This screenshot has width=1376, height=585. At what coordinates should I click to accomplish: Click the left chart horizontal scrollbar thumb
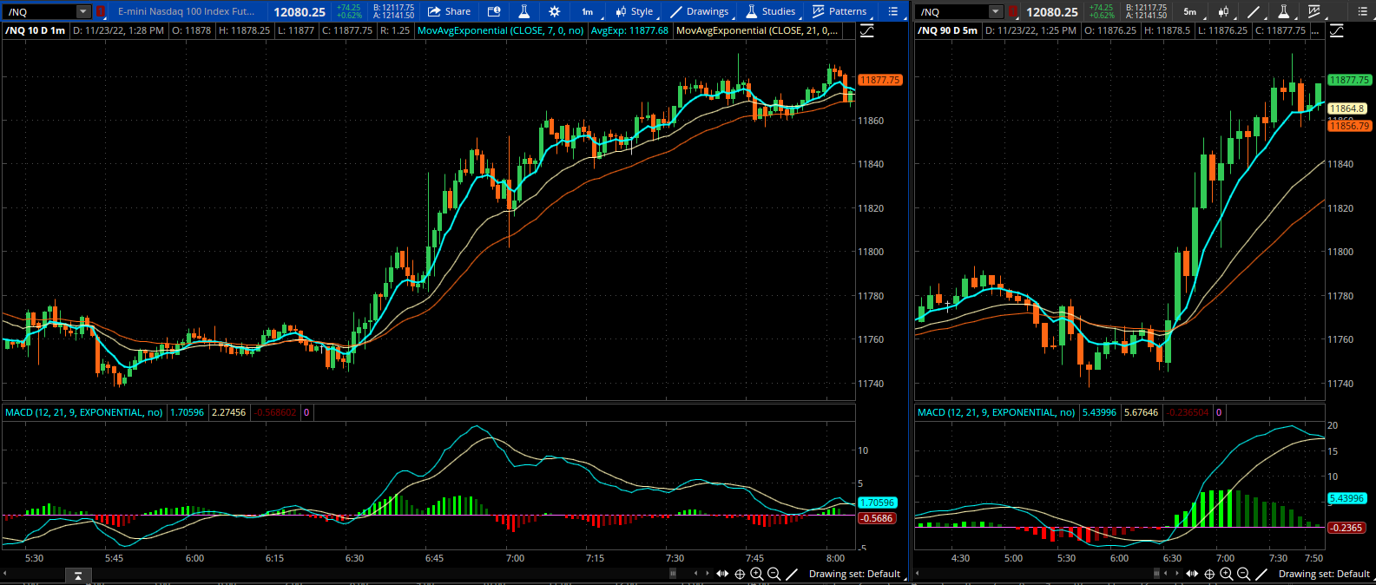point(672,574)
